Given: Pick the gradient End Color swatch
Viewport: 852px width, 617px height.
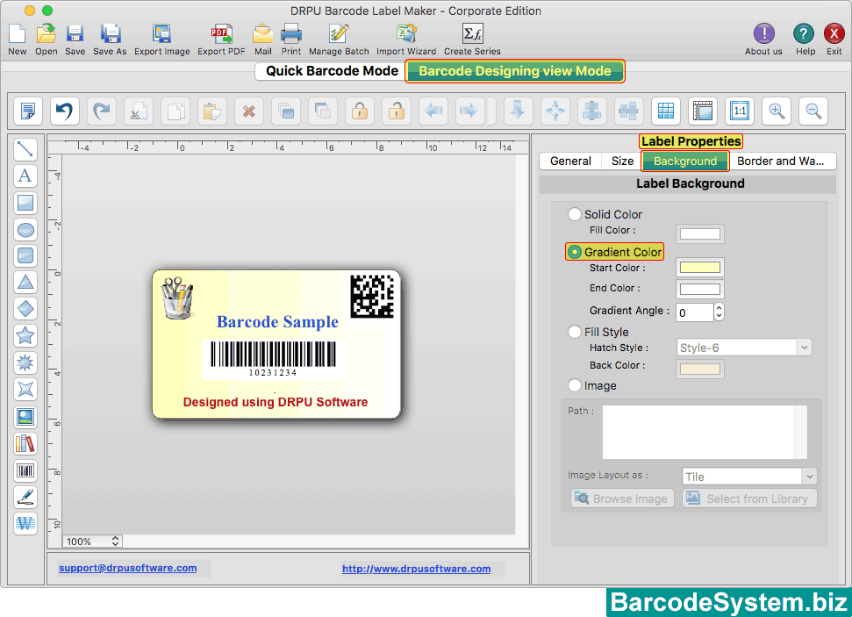Looking at the screenshot, I should pyautogui.click(x=700, y=289).
